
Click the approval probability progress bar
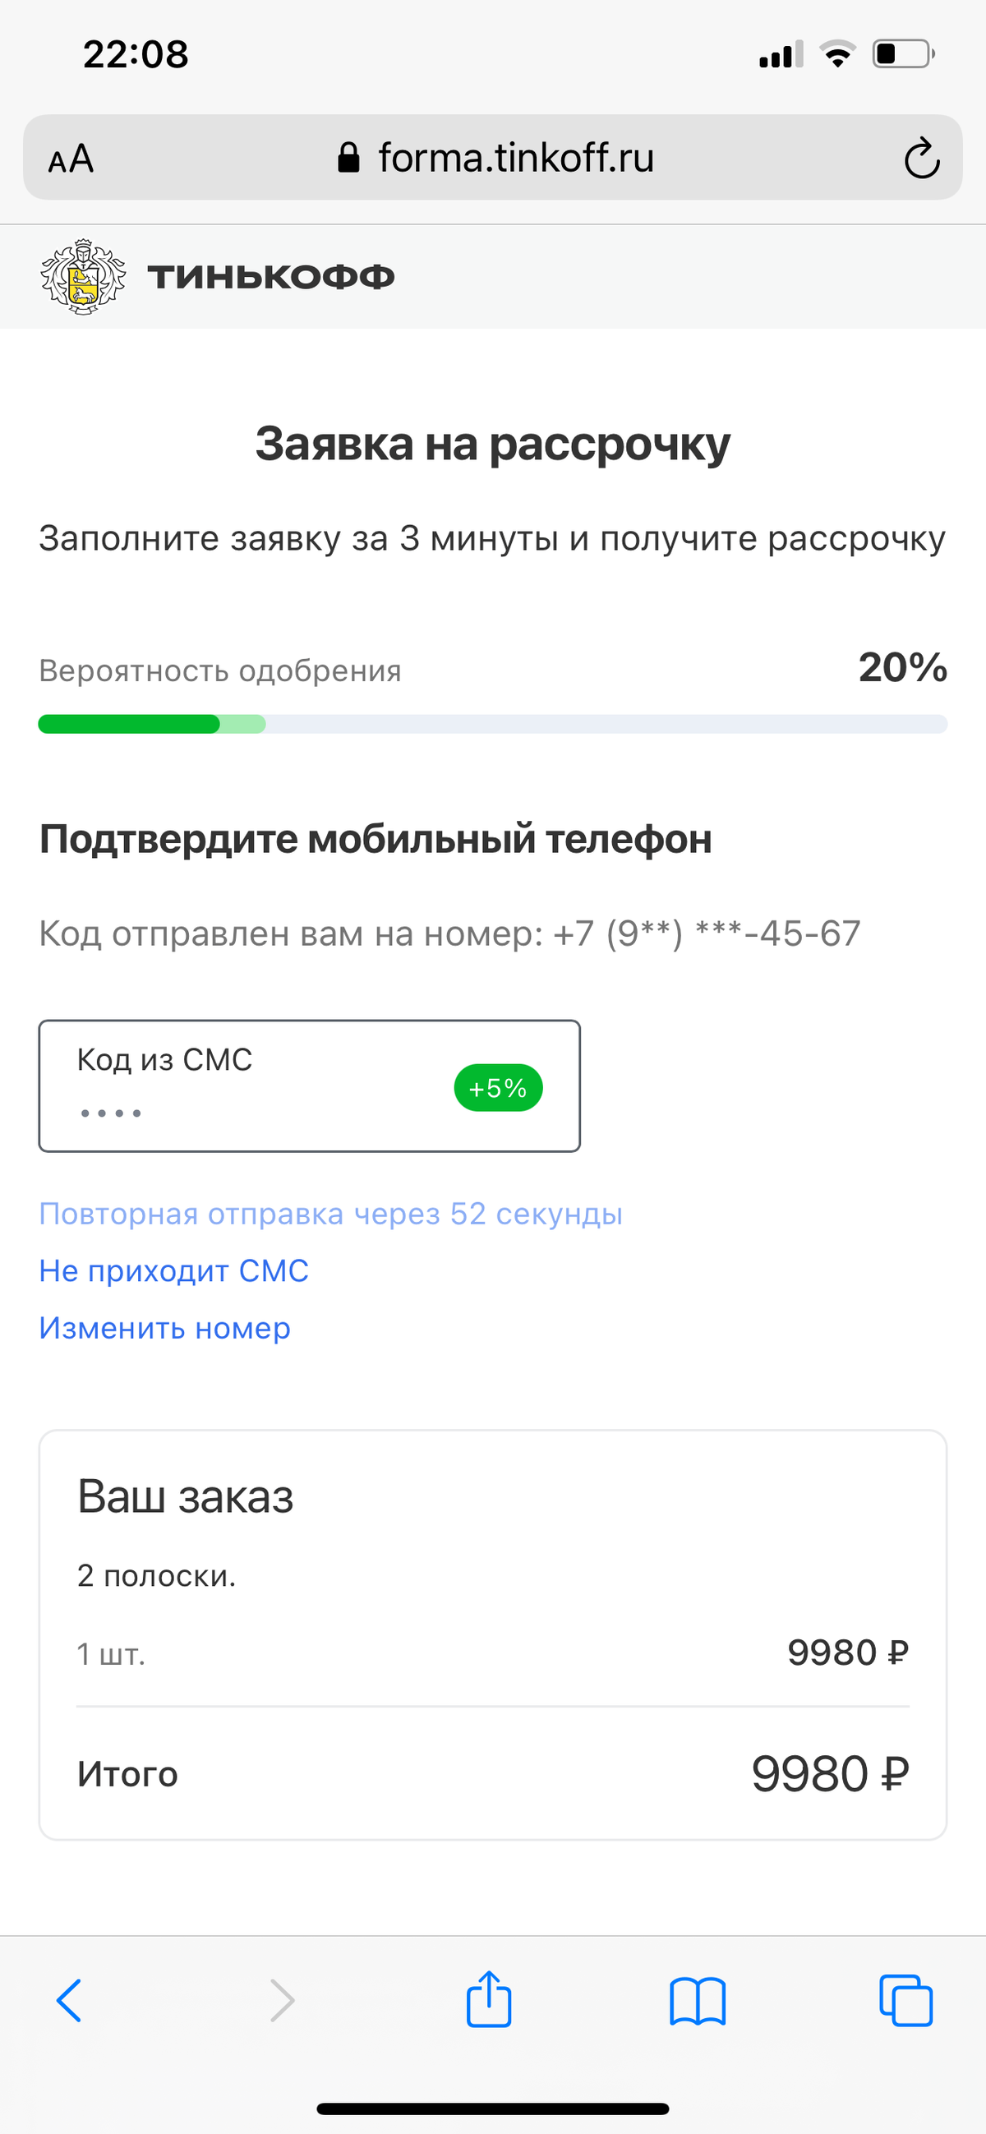(493, 724)
